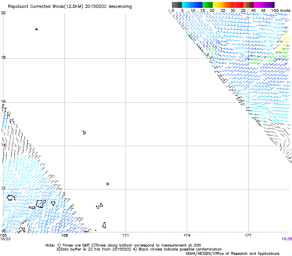Screen dimensions: 292x256
Task: Click the note 'Times are GMT'
Action: (x=77, y=245)
